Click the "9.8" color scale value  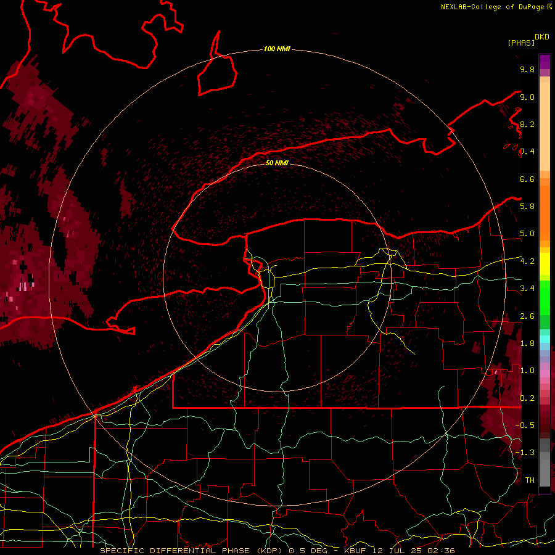(527, 70)
